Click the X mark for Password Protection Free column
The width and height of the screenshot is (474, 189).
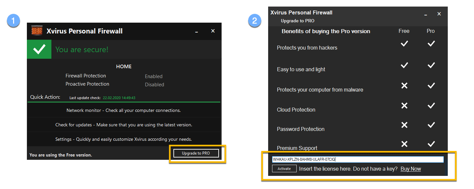pyautogui.click(x=404, y=125)
